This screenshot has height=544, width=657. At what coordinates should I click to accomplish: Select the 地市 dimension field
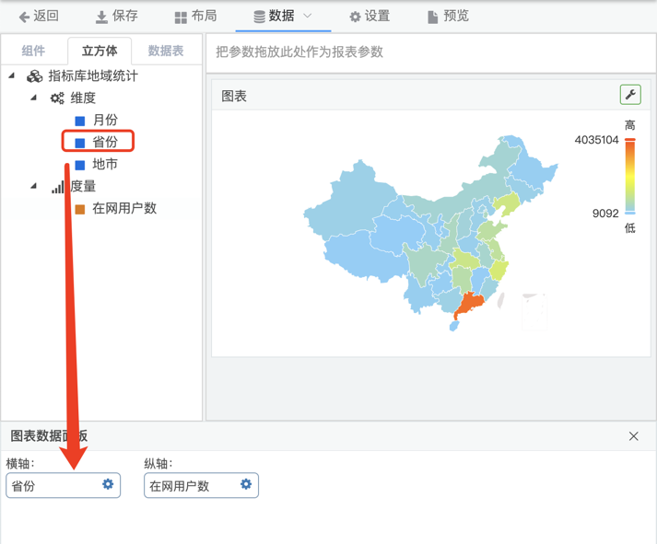click(105, 164)
